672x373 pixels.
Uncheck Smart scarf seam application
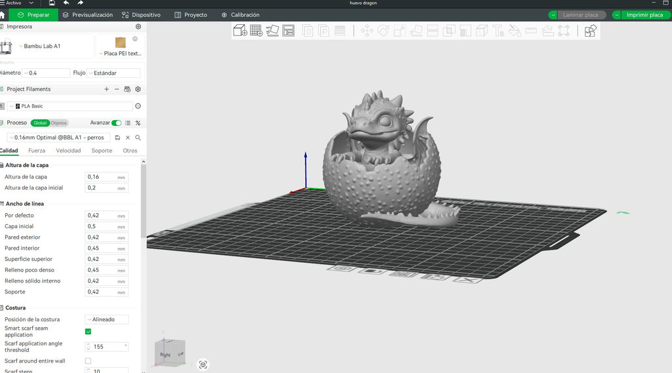point(89,332)
